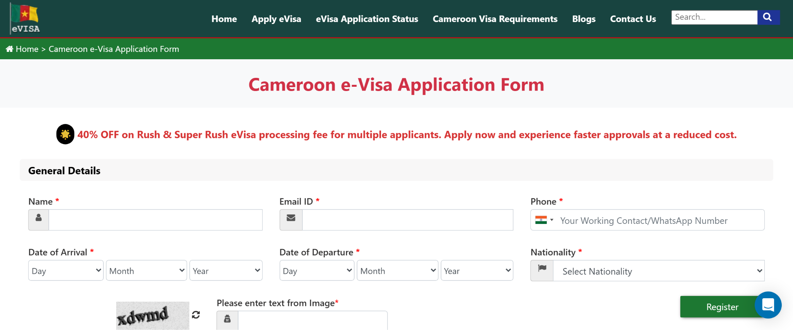Open the departure Year dropdown
This screenshot has width=793, height=330.
click(x=477, y=271)
